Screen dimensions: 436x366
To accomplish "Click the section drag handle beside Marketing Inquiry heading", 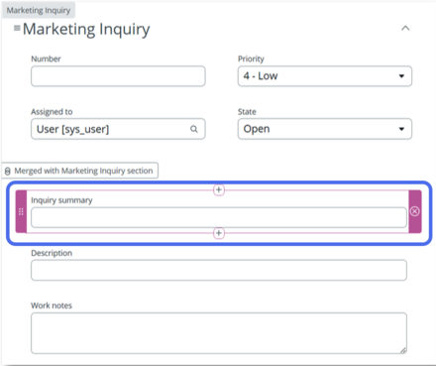I will coord(17,29).
